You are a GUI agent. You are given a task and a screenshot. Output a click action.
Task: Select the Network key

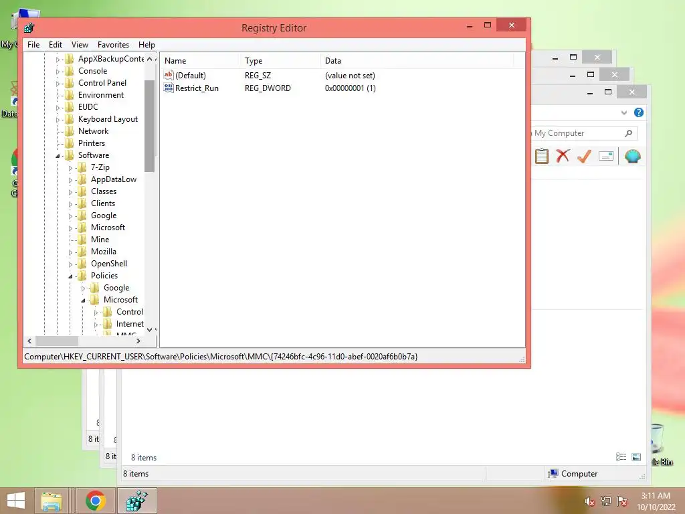(93, 131)
